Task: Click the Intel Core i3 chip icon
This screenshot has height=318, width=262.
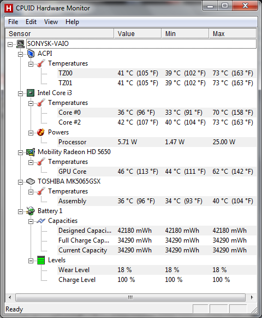Action: [x=31, y=93]
